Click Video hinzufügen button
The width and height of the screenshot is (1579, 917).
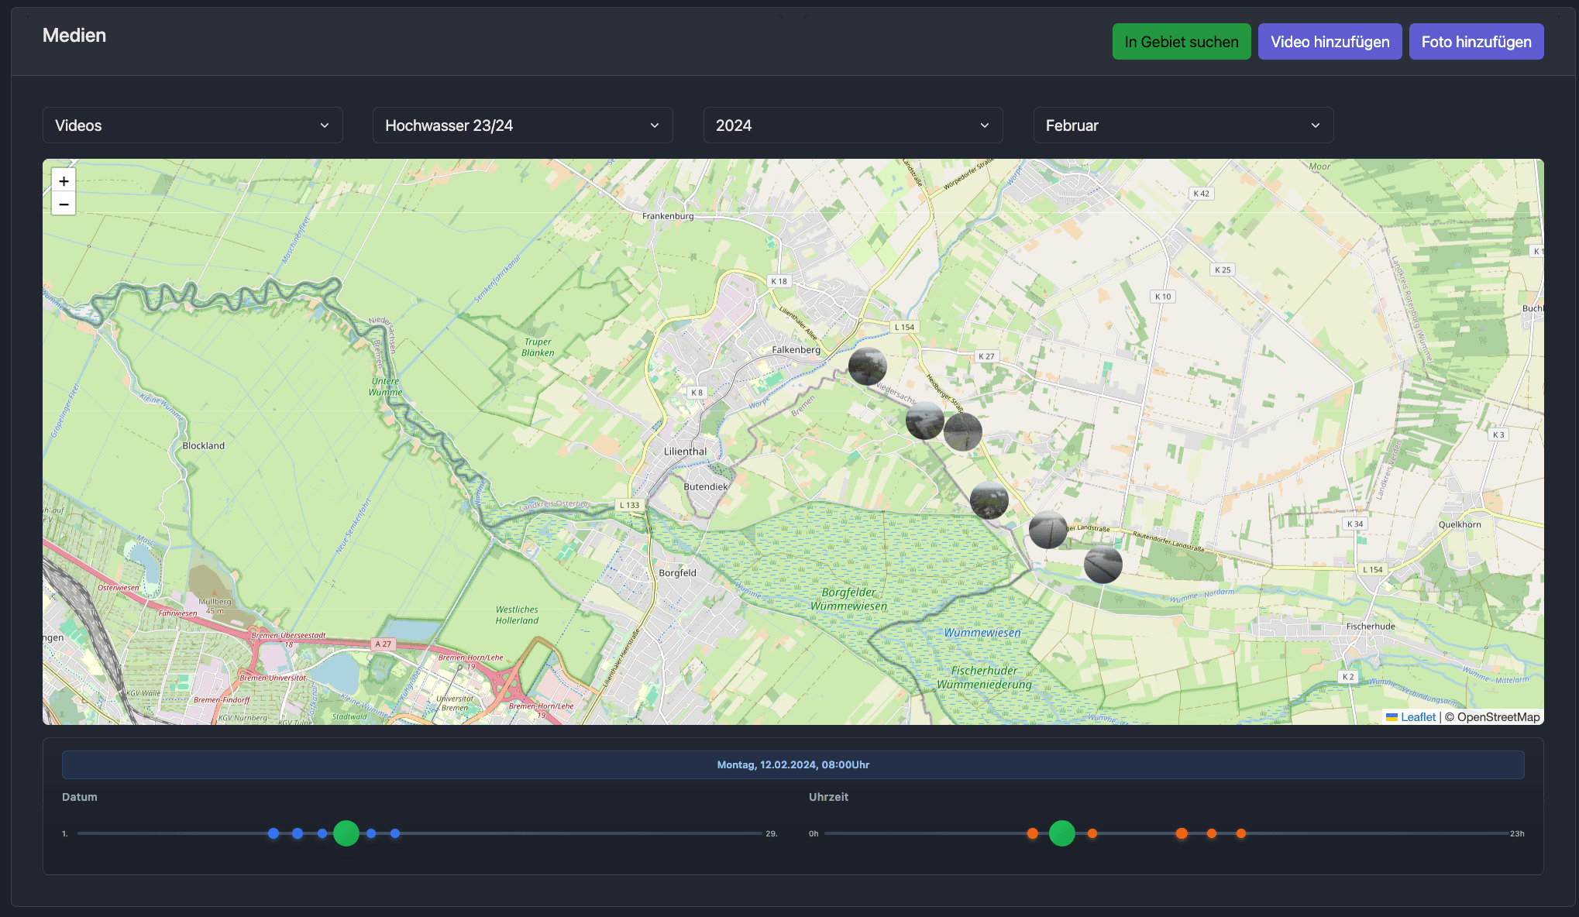[x=1330, y=42]
